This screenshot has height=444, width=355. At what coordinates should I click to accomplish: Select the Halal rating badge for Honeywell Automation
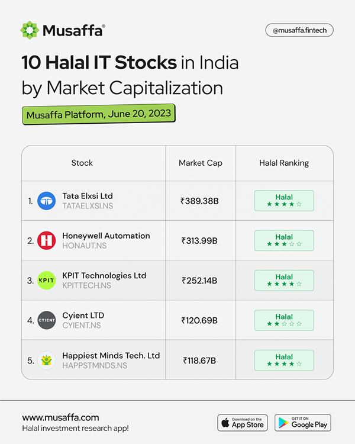click(x=284, y=240)
